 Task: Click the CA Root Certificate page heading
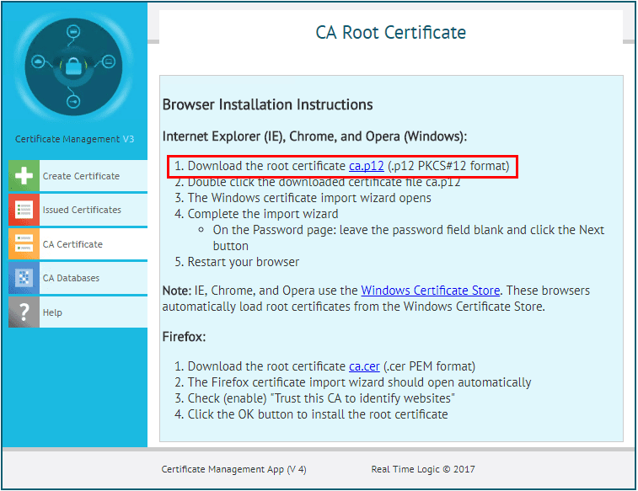(x=390, y=33)
